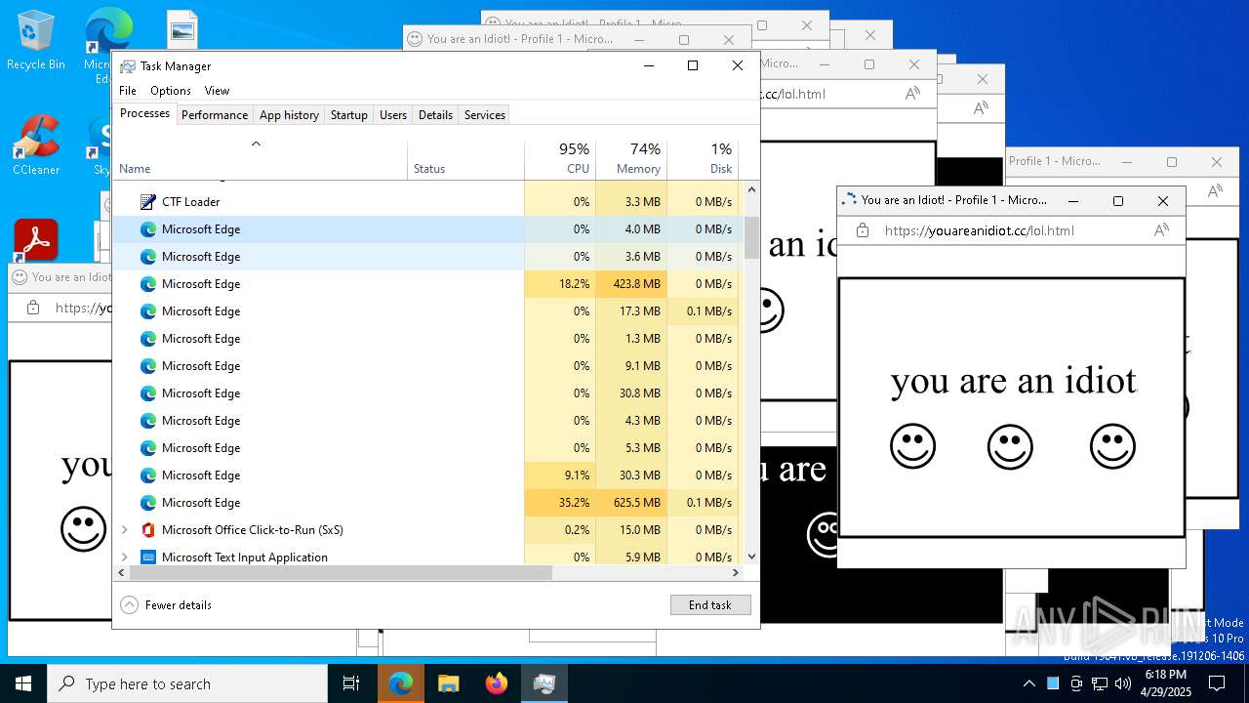1249x703 pixels.
Task: Click the first smiley face in the front popup
Action: point(913,446)
